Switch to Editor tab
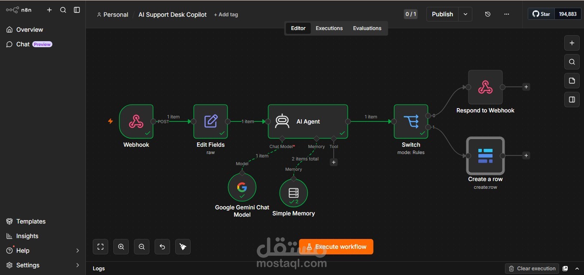This screenshot has width=584, height=275. click(298, 28)
